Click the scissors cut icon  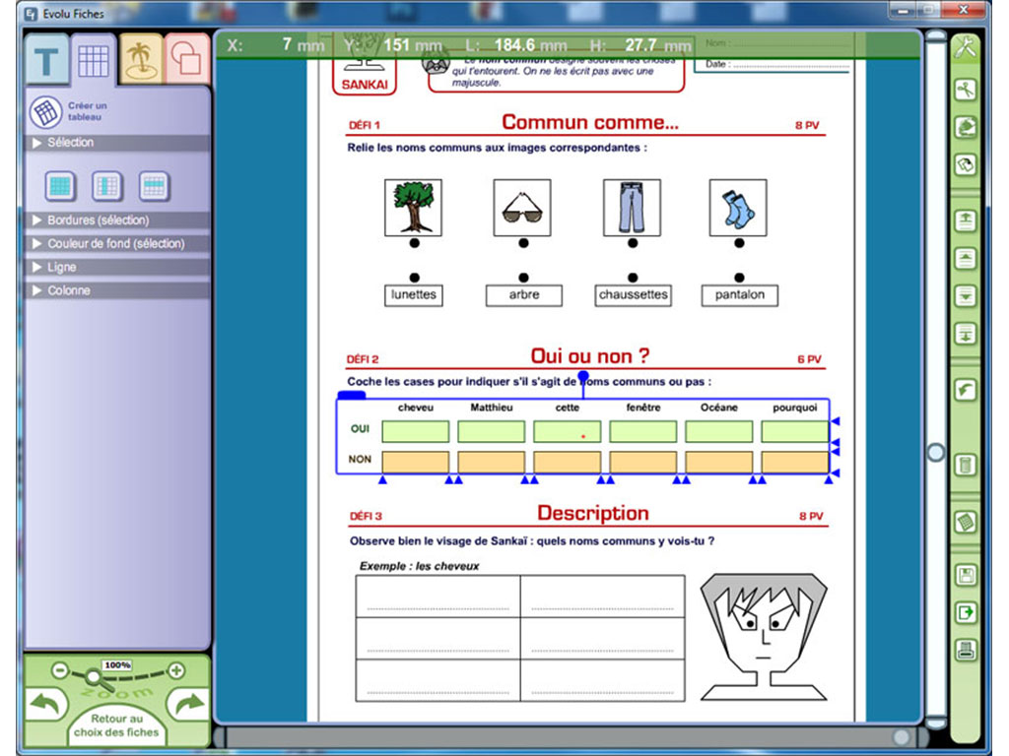tap(964, 89)
